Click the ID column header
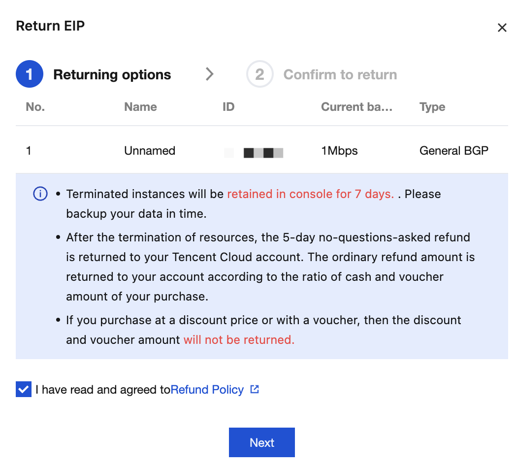Viewport: 516px width, 469px height. [x=228, y=107]
